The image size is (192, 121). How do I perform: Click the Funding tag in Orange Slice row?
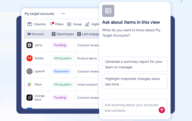(x=60, y=98)
